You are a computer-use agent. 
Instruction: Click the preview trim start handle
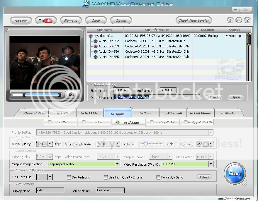point(24,95)
